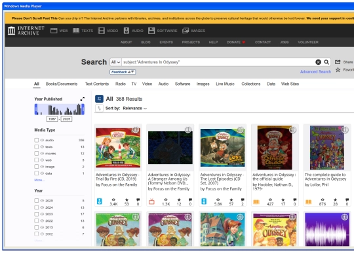Open 'The complete guide to Adventures in Odyssey'
This screenshot has height=265, width=354.
point(326,177)
